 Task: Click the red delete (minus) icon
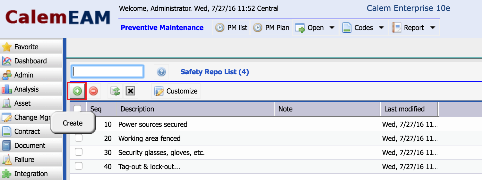pos(93,91)
